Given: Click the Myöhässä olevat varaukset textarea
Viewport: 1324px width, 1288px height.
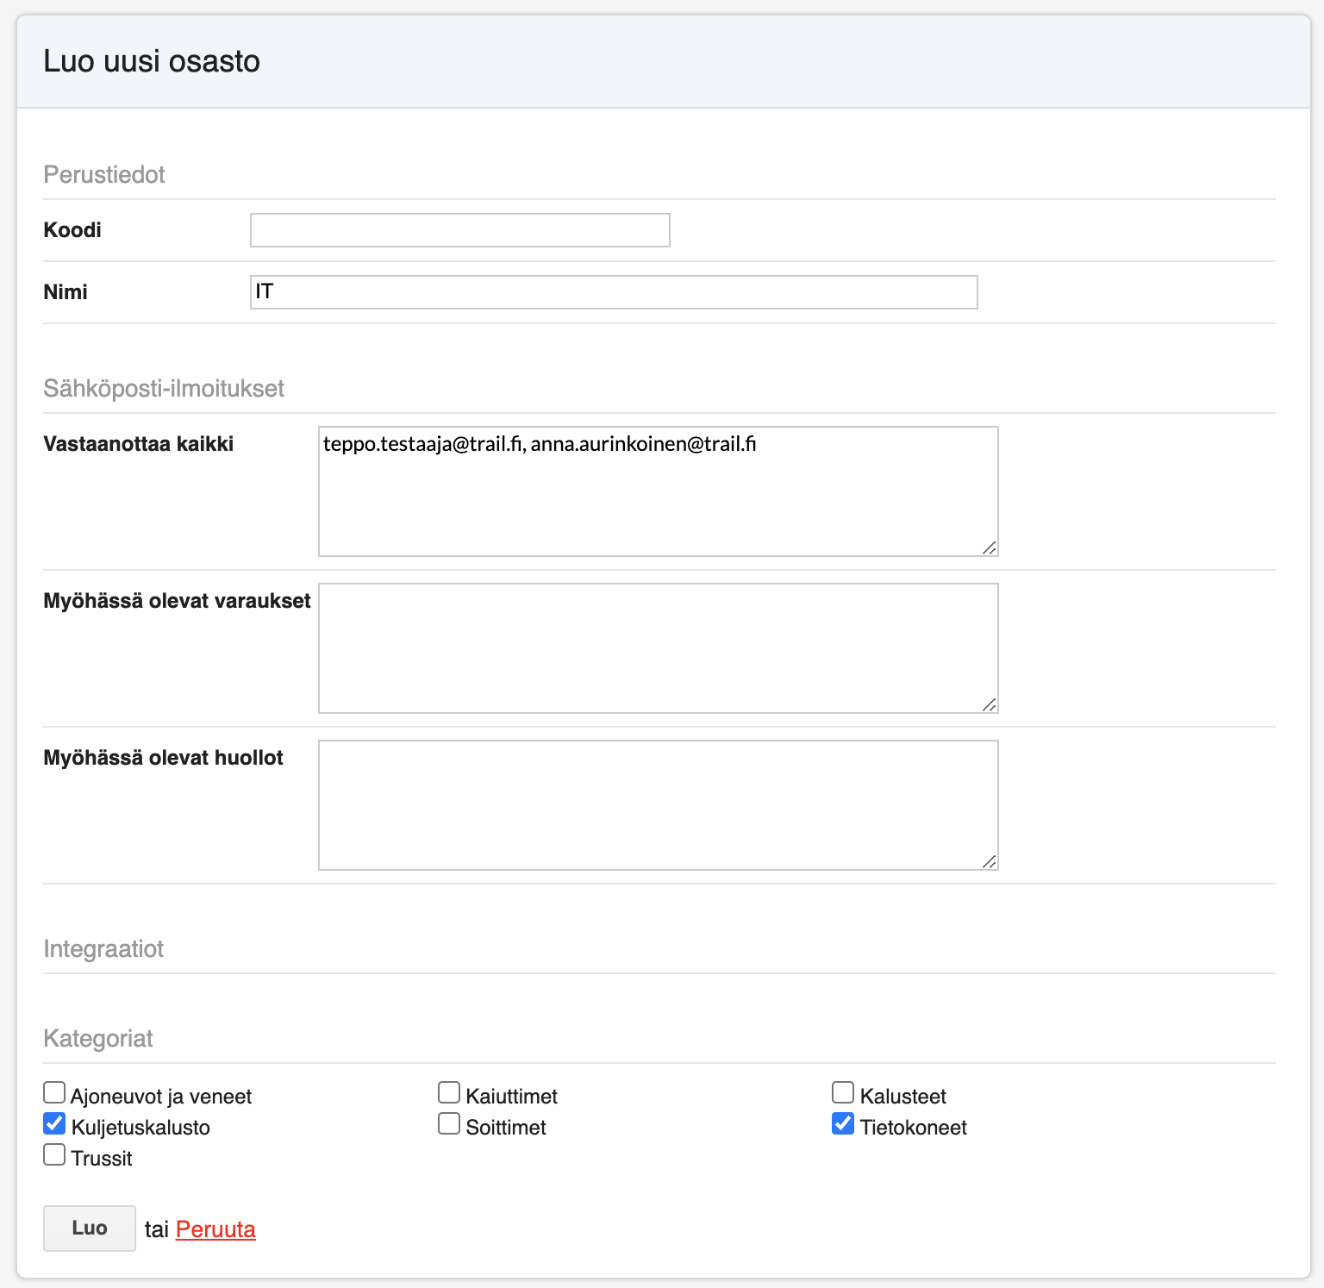Looking at the screenshot, I should click(x=658, y=648).
